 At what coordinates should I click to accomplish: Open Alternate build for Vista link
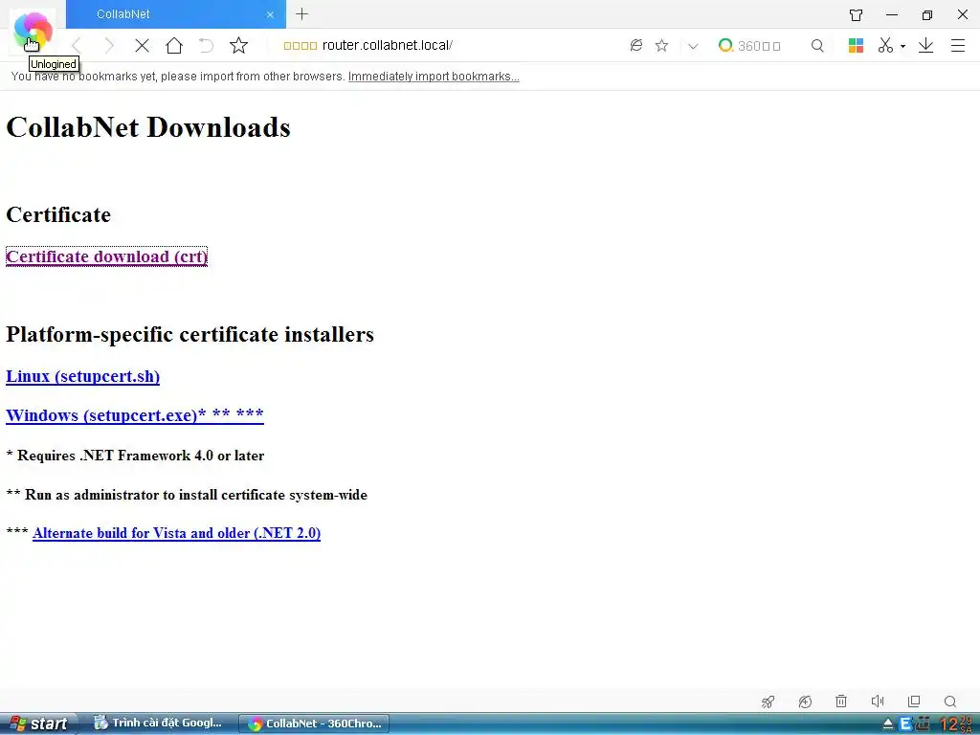point(176,533)
